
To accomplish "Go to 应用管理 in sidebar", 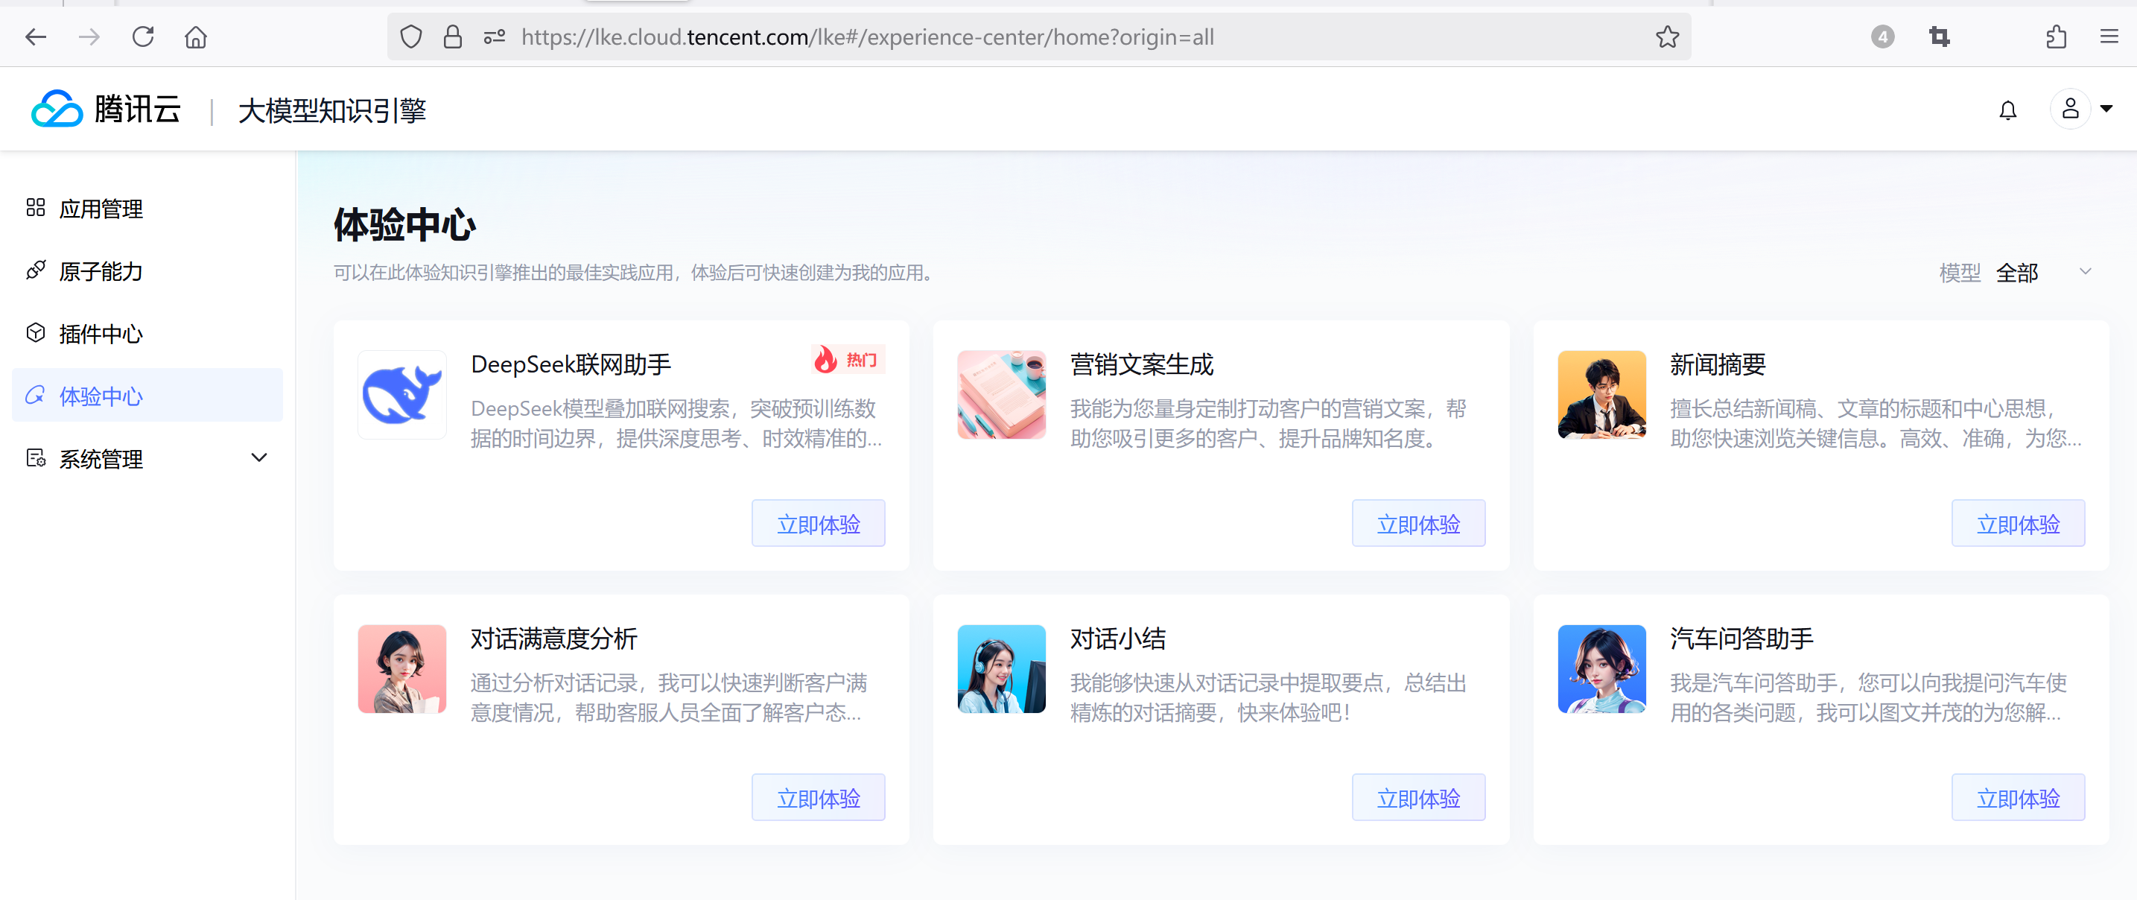I will click(x=101, y=208).
